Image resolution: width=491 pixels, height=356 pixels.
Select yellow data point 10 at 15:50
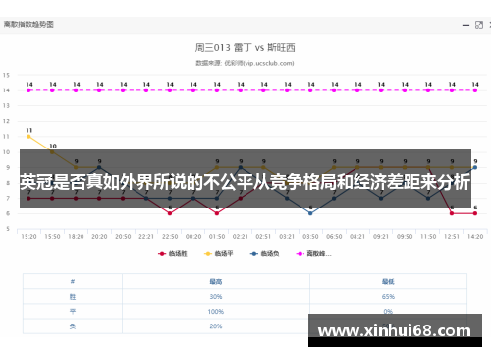(x=52, y=151)
